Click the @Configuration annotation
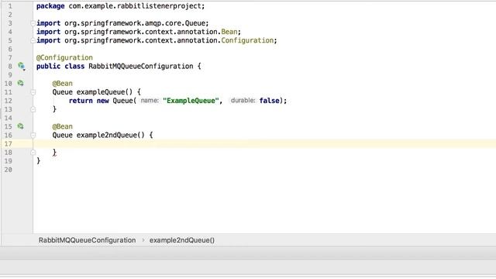 pyautogui.click(x=64, y=57)
